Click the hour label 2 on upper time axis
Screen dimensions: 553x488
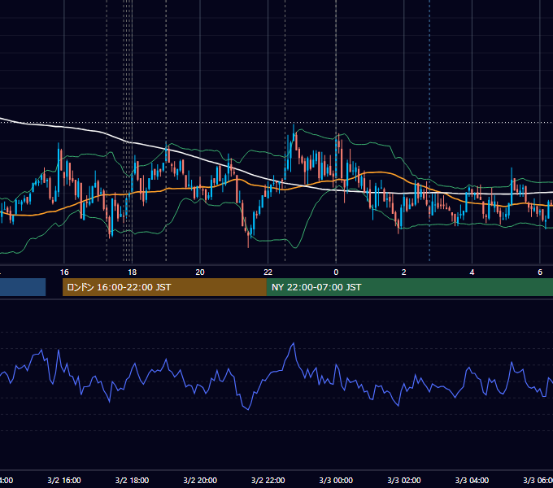click(404, 272)
